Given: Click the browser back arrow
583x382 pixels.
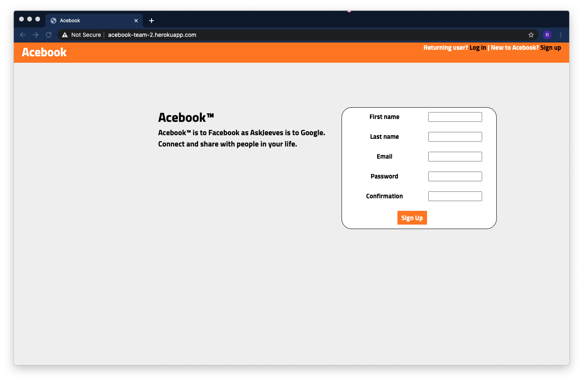Looking at the screenshot, I should point(23,35).
